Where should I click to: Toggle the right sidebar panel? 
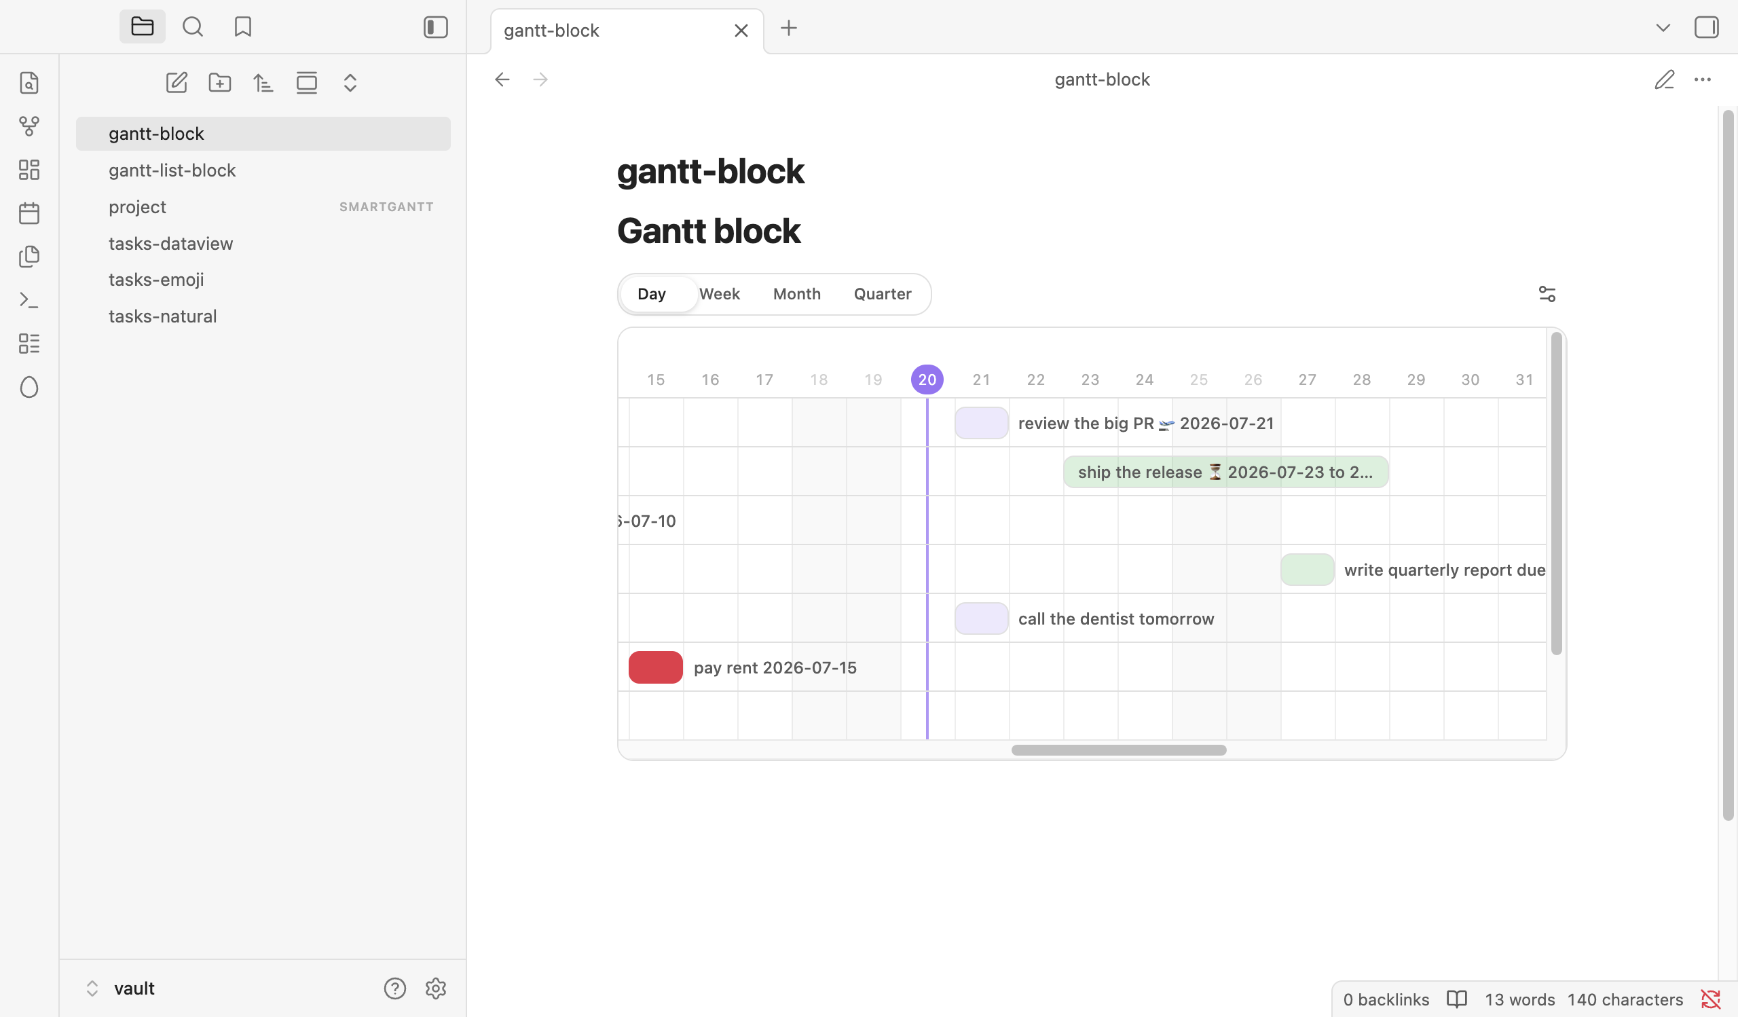(x=1706, y=28)
